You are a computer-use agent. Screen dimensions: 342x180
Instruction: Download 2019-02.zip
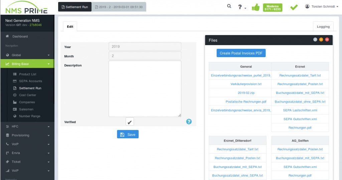tap(246, 93)
